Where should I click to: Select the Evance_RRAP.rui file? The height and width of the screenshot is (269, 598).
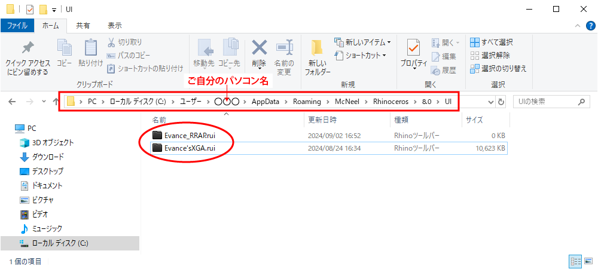click(x=190, y=135)
